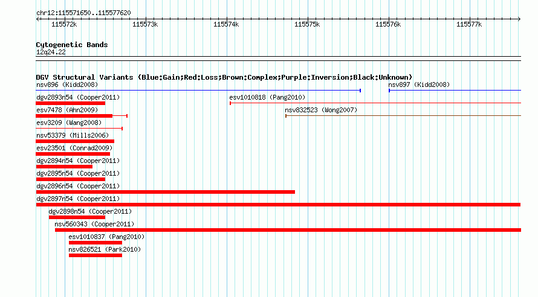This screenshot has height=297, width=538.
Task: Open esv1010818 (Pang2010) label
Action: click(267, 97)
